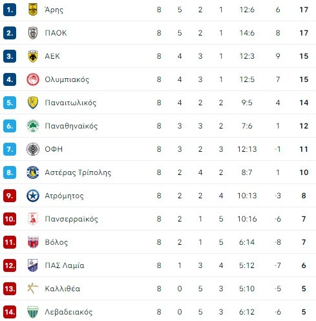Click the Άρης team crest icon
This screenshot has height=321, width=316.
pos(33,10)
